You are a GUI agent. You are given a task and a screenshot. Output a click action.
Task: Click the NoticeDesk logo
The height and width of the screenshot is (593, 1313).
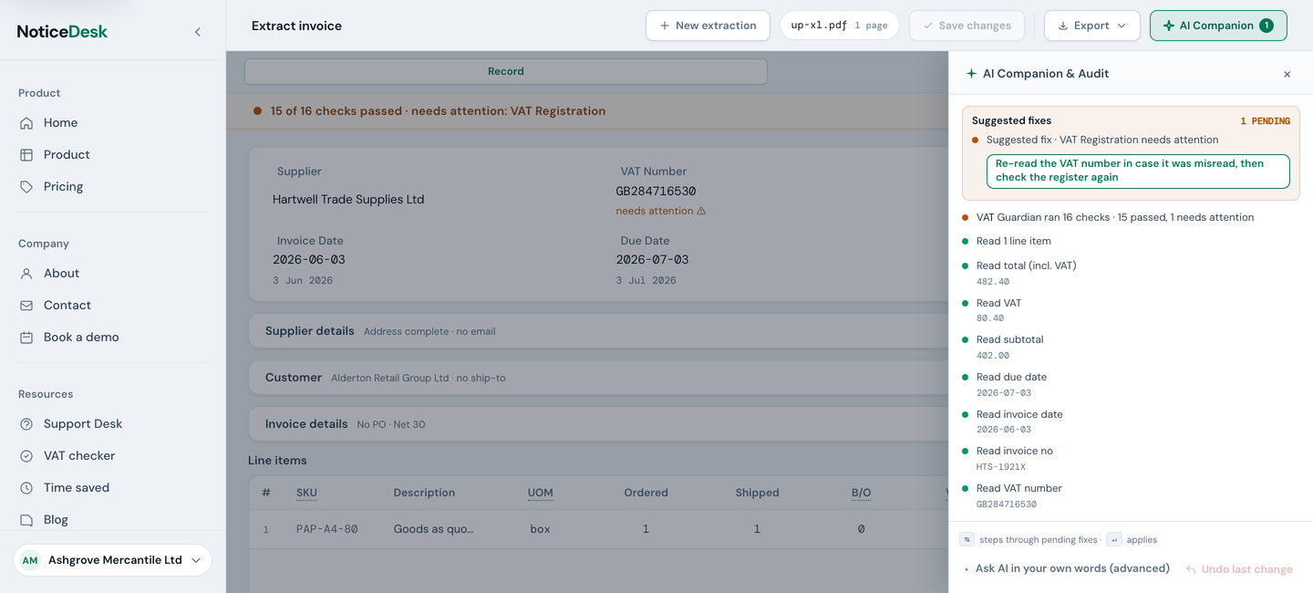(x=62, y=32)
